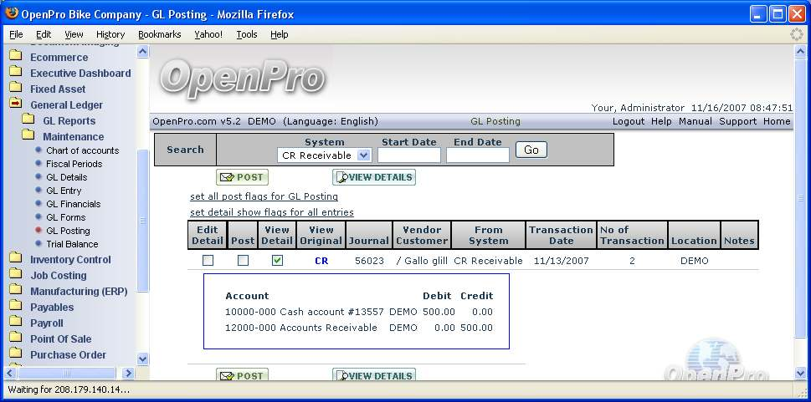This screenshot has width=811, height=402.
Task: Check the Post checkbox for journal 56023
Action: pyautogui.click(x=243, y=261)
